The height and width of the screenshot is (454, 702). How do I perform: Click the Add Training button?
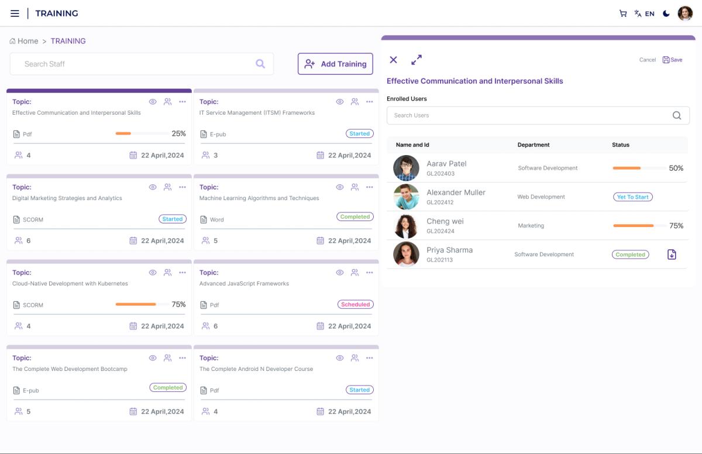pos(335,64)
